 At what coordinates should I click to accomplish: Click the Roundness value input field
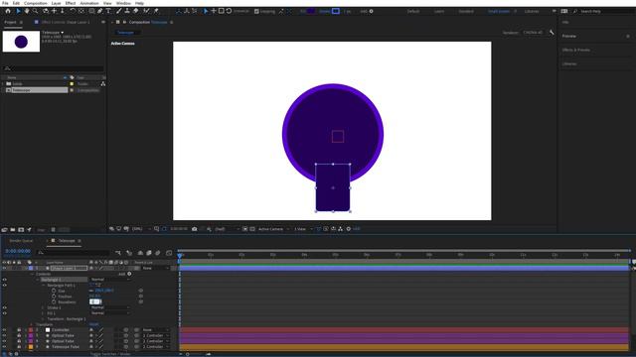(95, 301)
